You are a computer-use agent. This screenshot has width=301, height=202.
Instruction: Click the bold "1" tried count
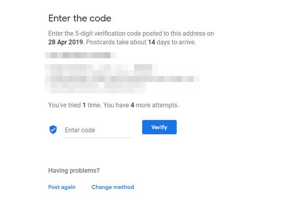[84, 105]
